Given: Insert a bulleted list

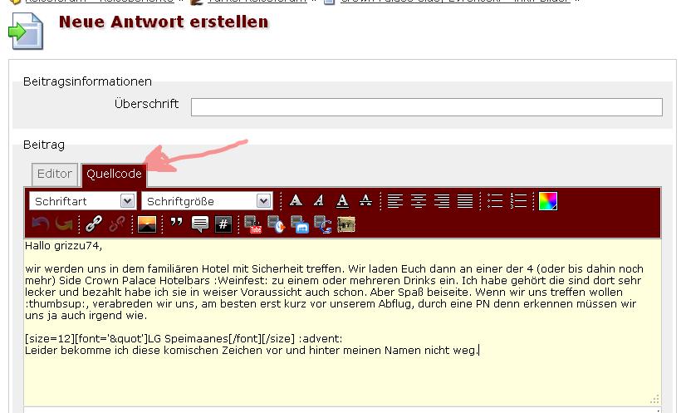Looking at the screenshot, I should [x=495, y=201].
